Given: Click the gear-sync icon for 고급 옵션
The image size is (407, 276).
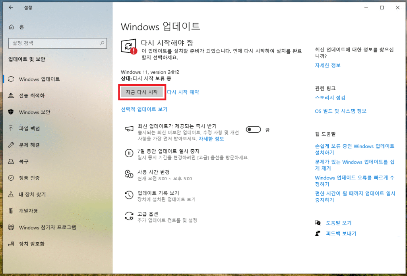Looking at the screenshot, I should (x=129, y=216).
